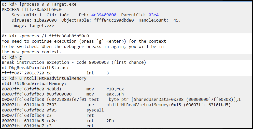Click the 'Image: Target.exe' line

(x=33, y=25)
